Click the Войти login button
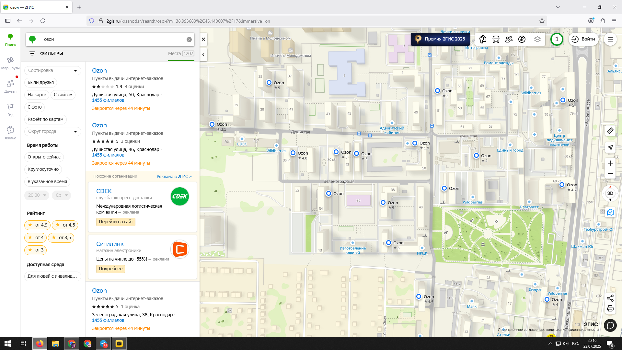Screen dimensions: 622x350 [583, 39]
